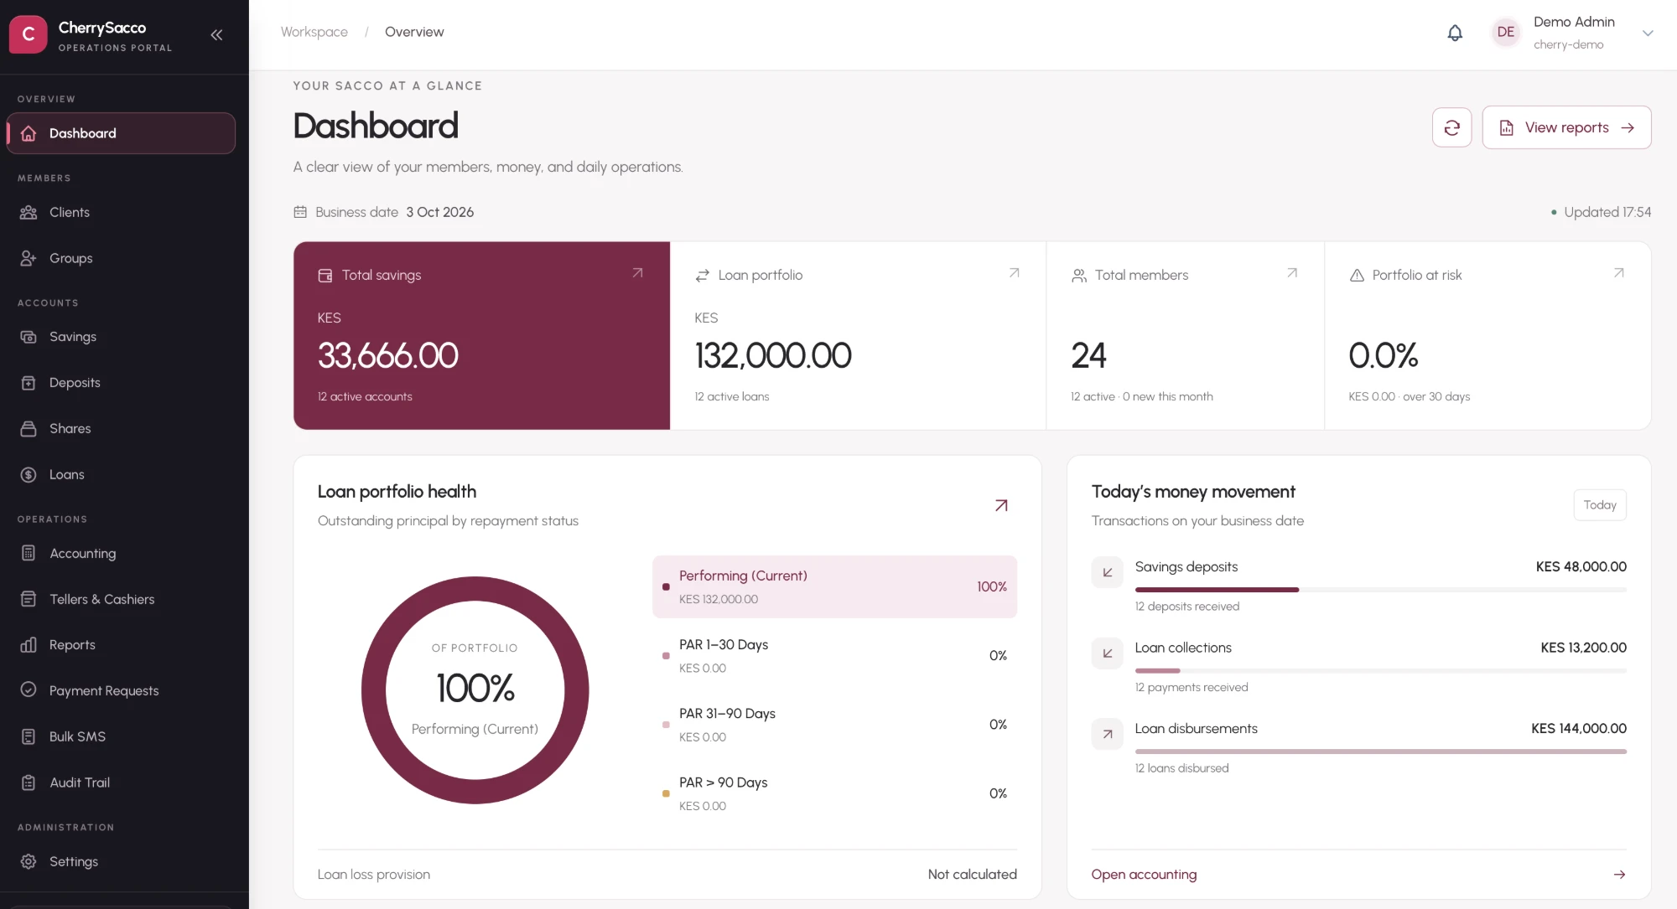Viewport: 1677px width, 909px height.
Task: Select Performing (Current) legend row
Action: click(x=834, y=586)
